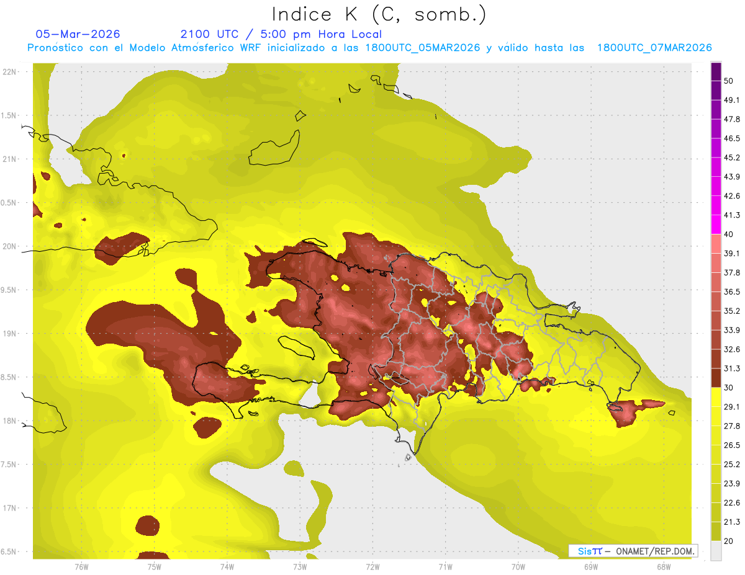The height and width of the screenshot is (575, 745).
Task: Click the 18N latitude label
Action: tap(9, 421)
